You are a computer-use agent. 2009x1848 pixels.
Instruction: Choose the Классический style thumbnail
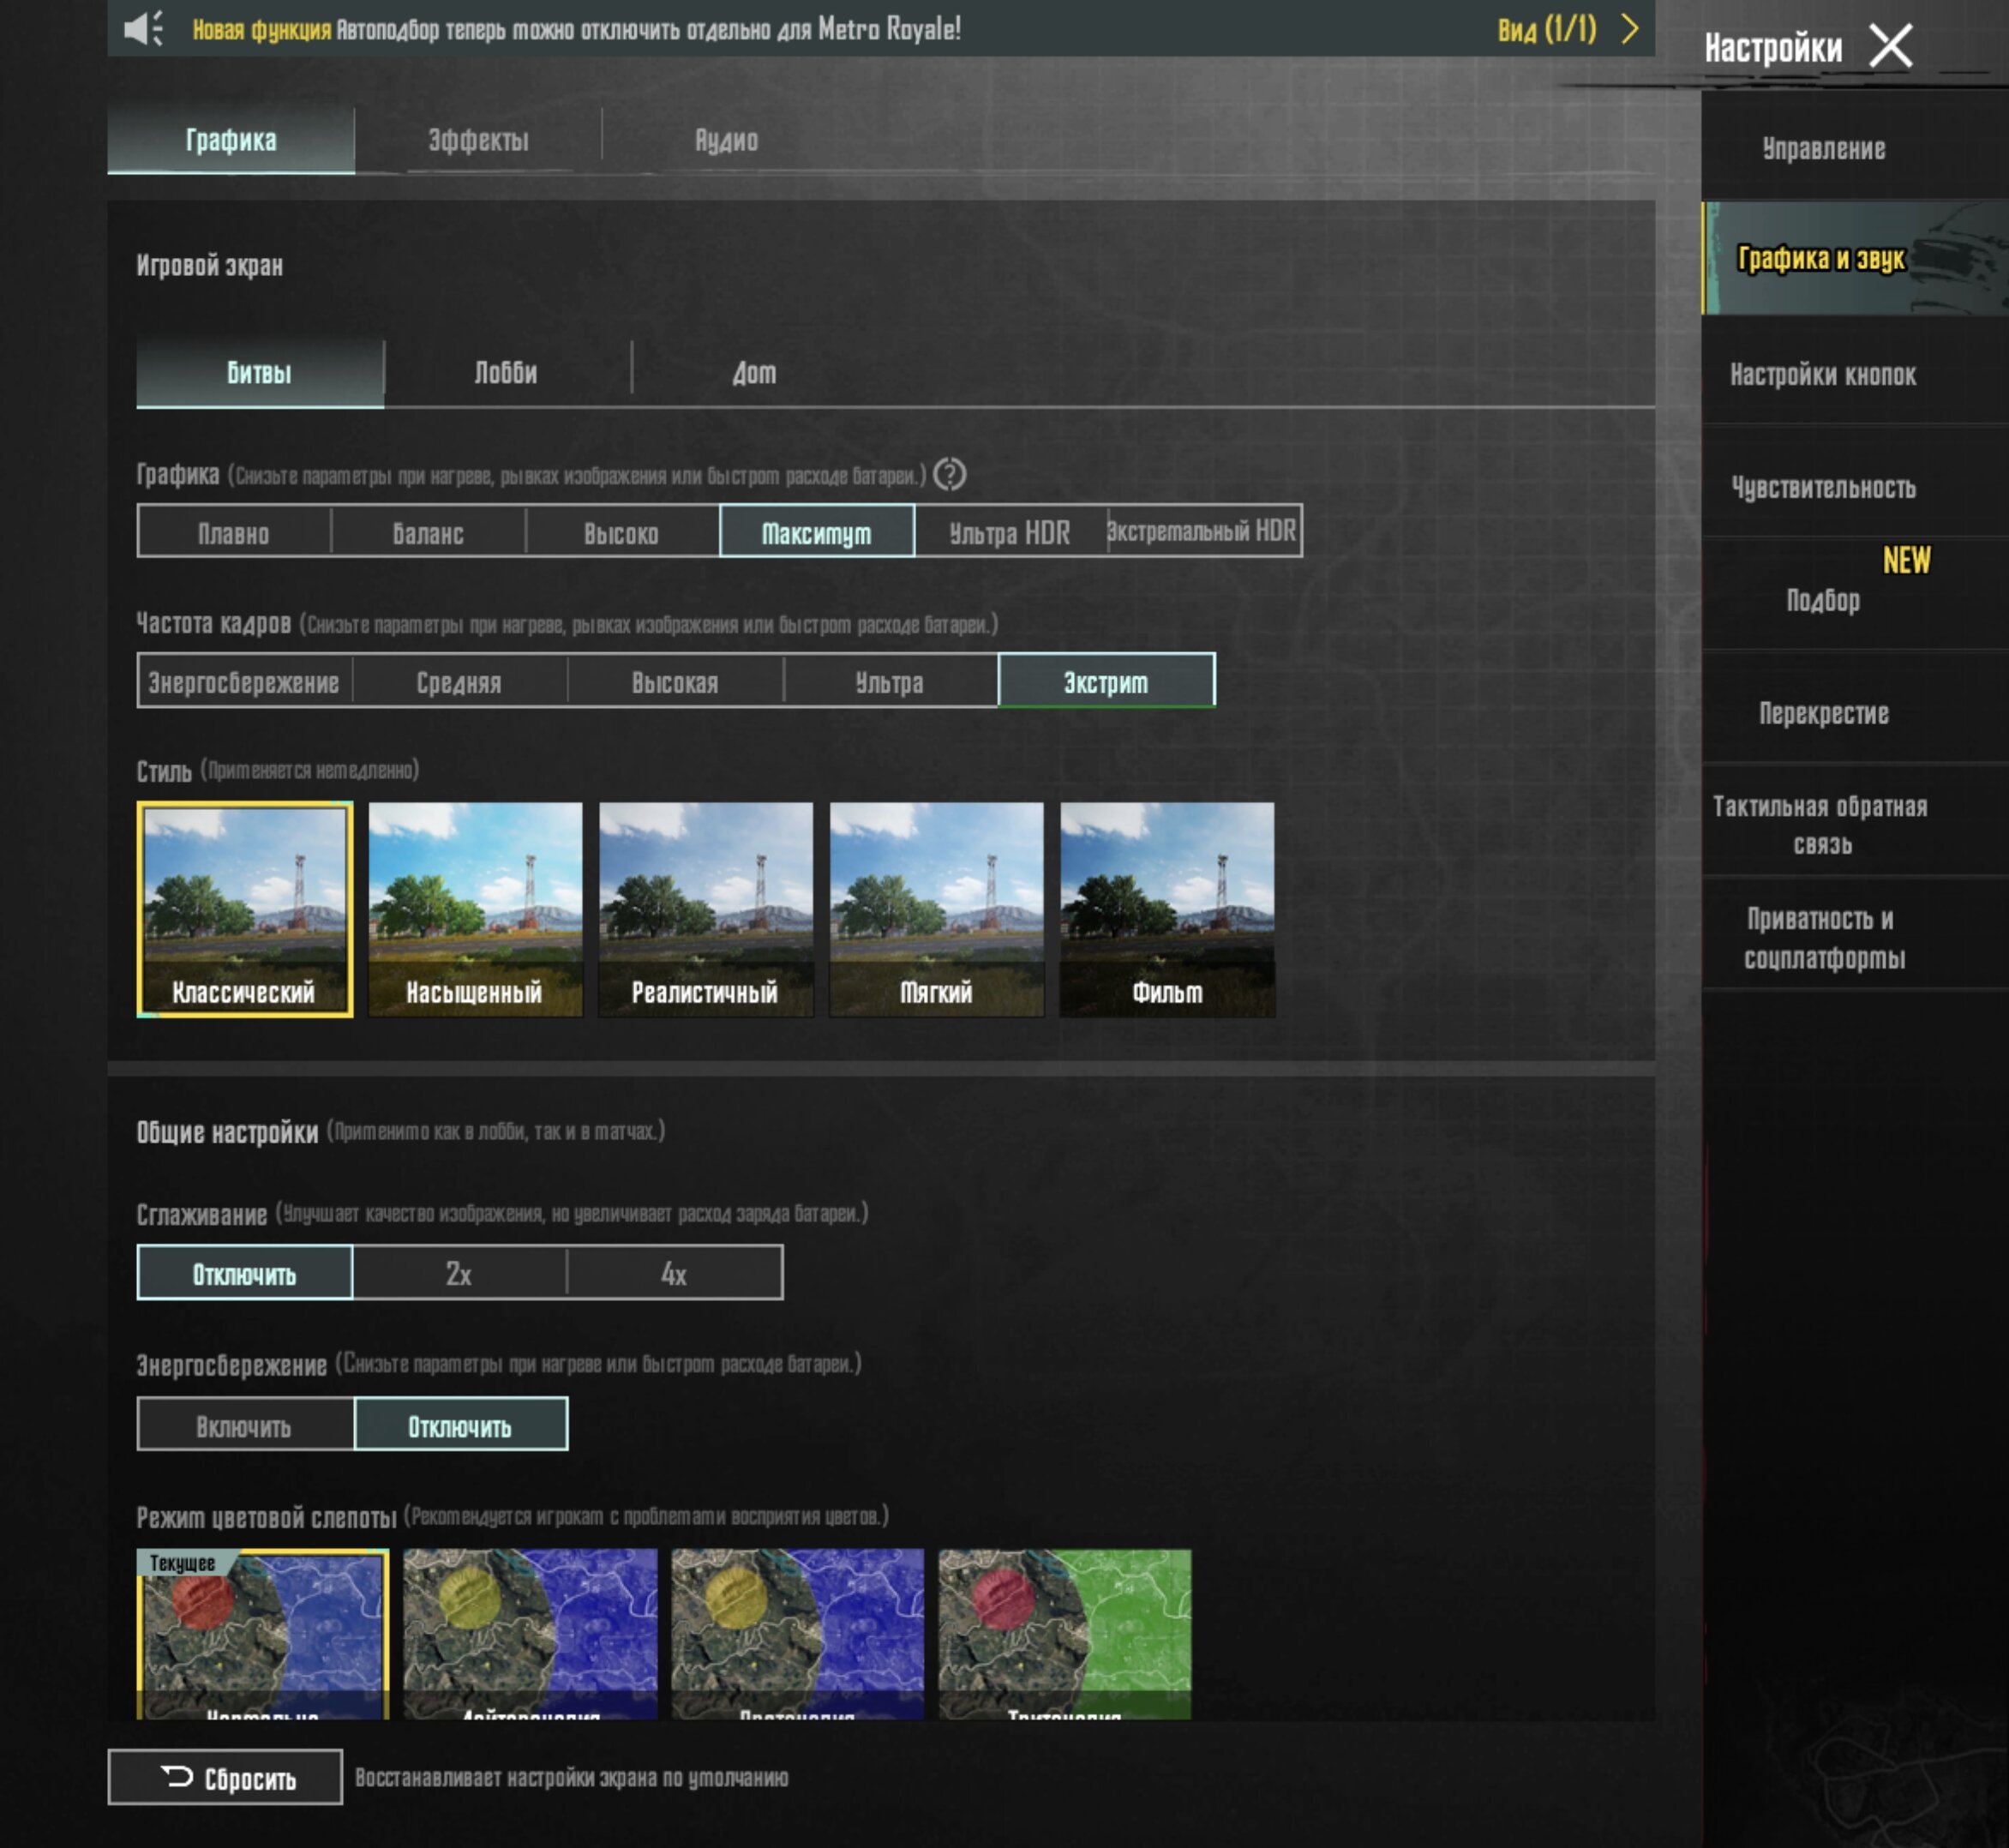pos(245,909)
